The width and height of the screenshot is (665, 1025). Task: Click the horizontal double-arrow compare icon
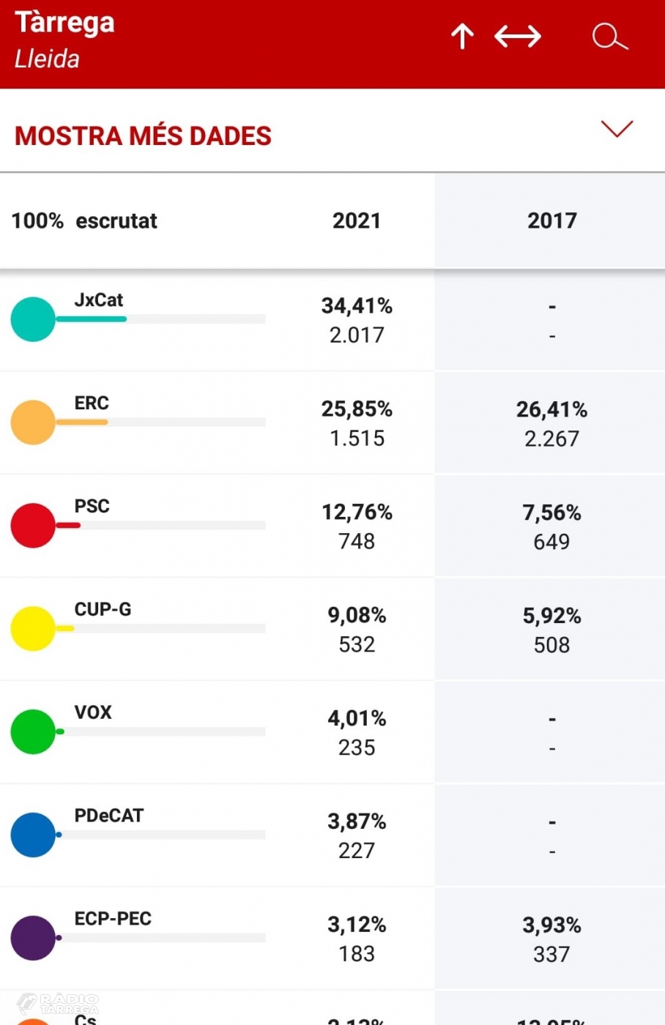518,36
